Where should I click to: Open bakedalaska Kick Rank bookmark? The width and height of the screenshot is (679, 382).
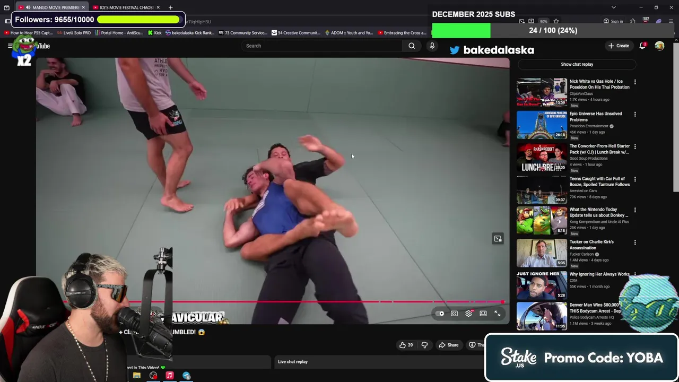(189, 32)
